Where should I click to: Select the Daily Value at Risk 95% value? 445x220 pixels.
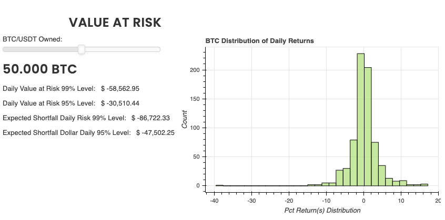coord(120,103)
